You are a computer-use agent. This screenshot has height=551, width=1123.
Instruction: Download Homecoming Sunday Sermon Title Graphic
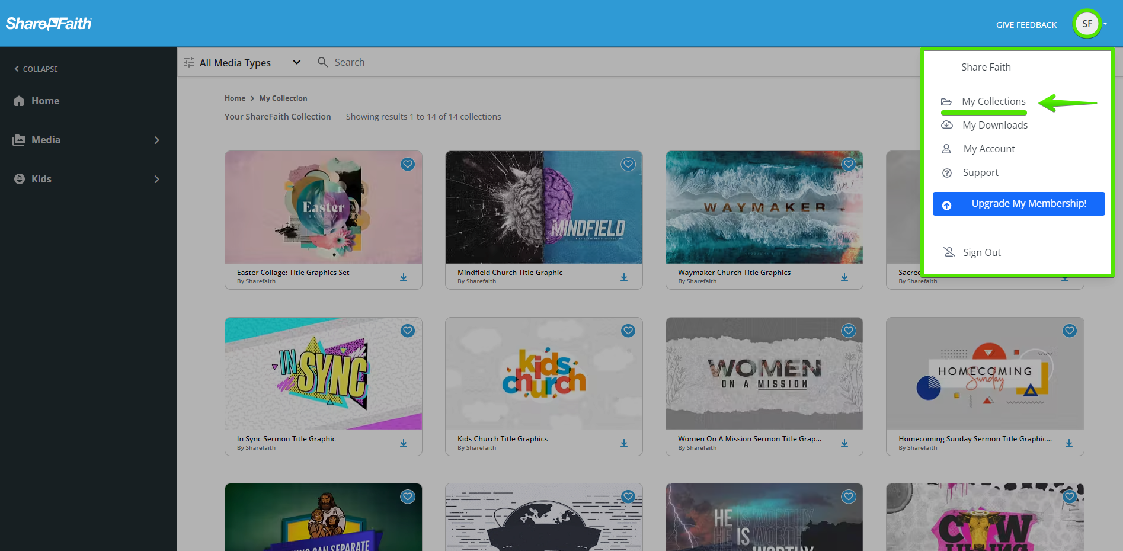(x=1069, y=443)
